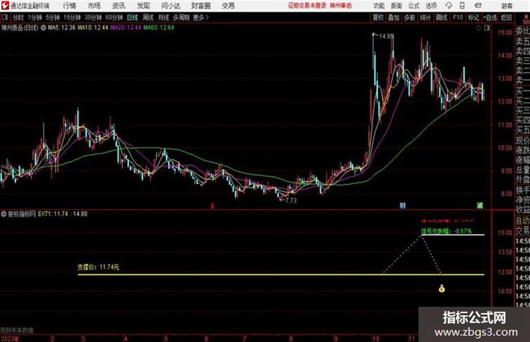
Task: Toggle right info panel icon beside diamond
Action: point(487,28)
